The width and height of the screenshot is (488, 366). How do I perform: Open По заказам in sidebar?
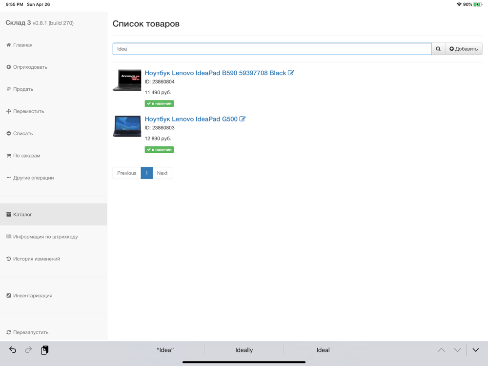click(54, 156)
